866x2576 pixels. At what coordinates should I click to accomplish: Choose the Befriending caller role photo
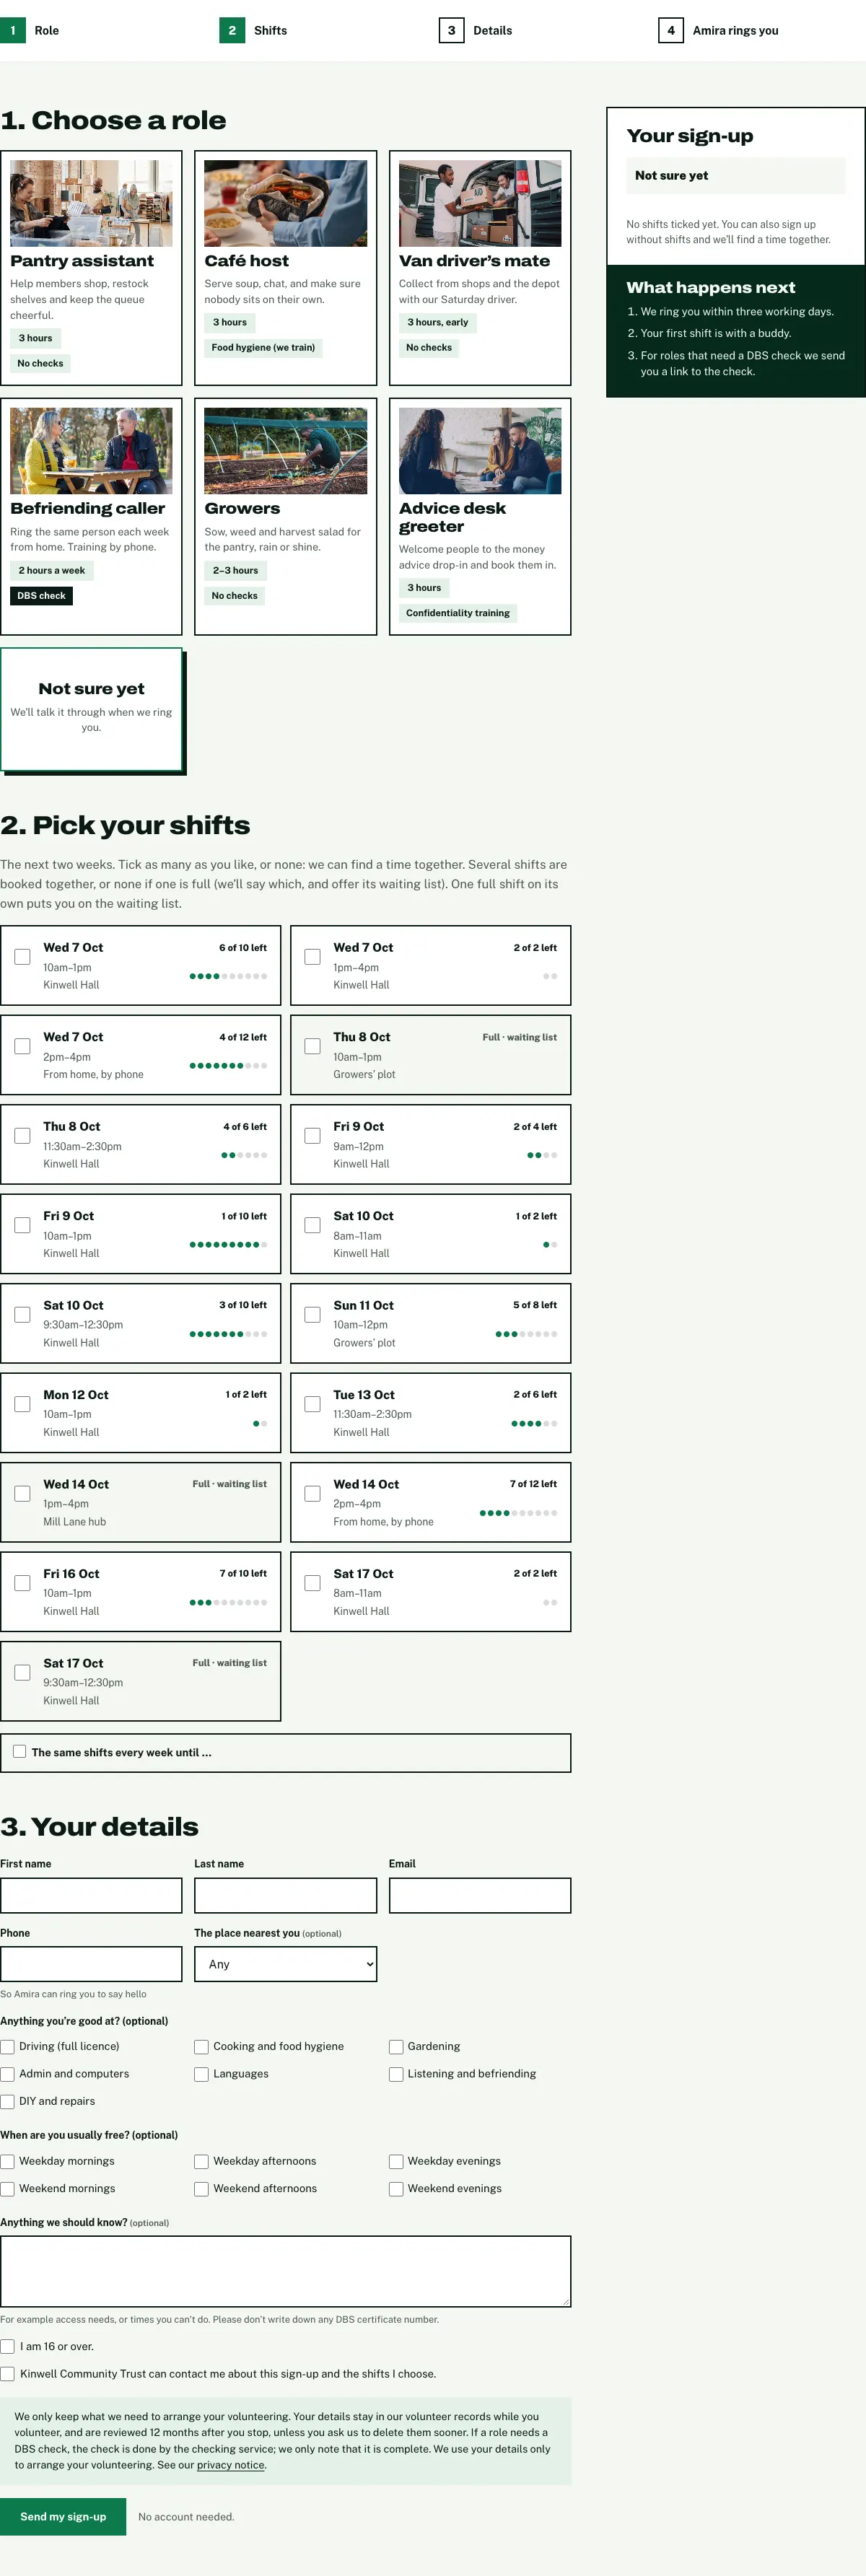pyautogui.click(x=91, y=451)
